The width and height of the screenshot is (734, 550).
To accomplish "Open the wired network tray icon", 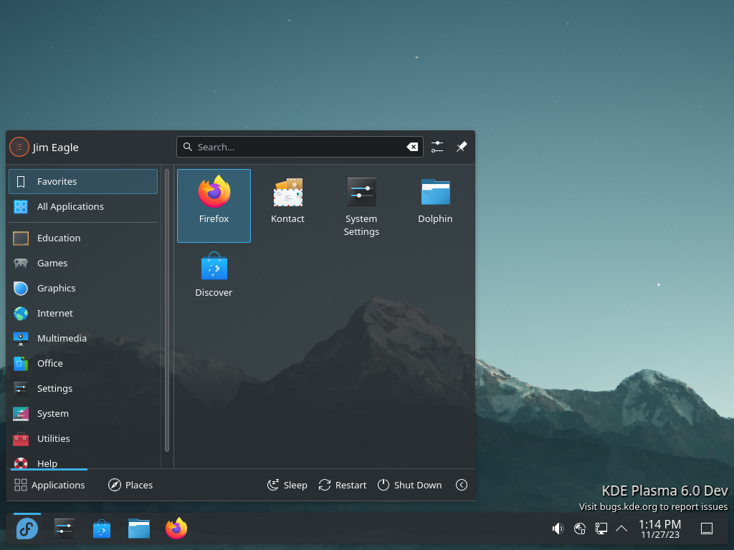I will point(601,529).
